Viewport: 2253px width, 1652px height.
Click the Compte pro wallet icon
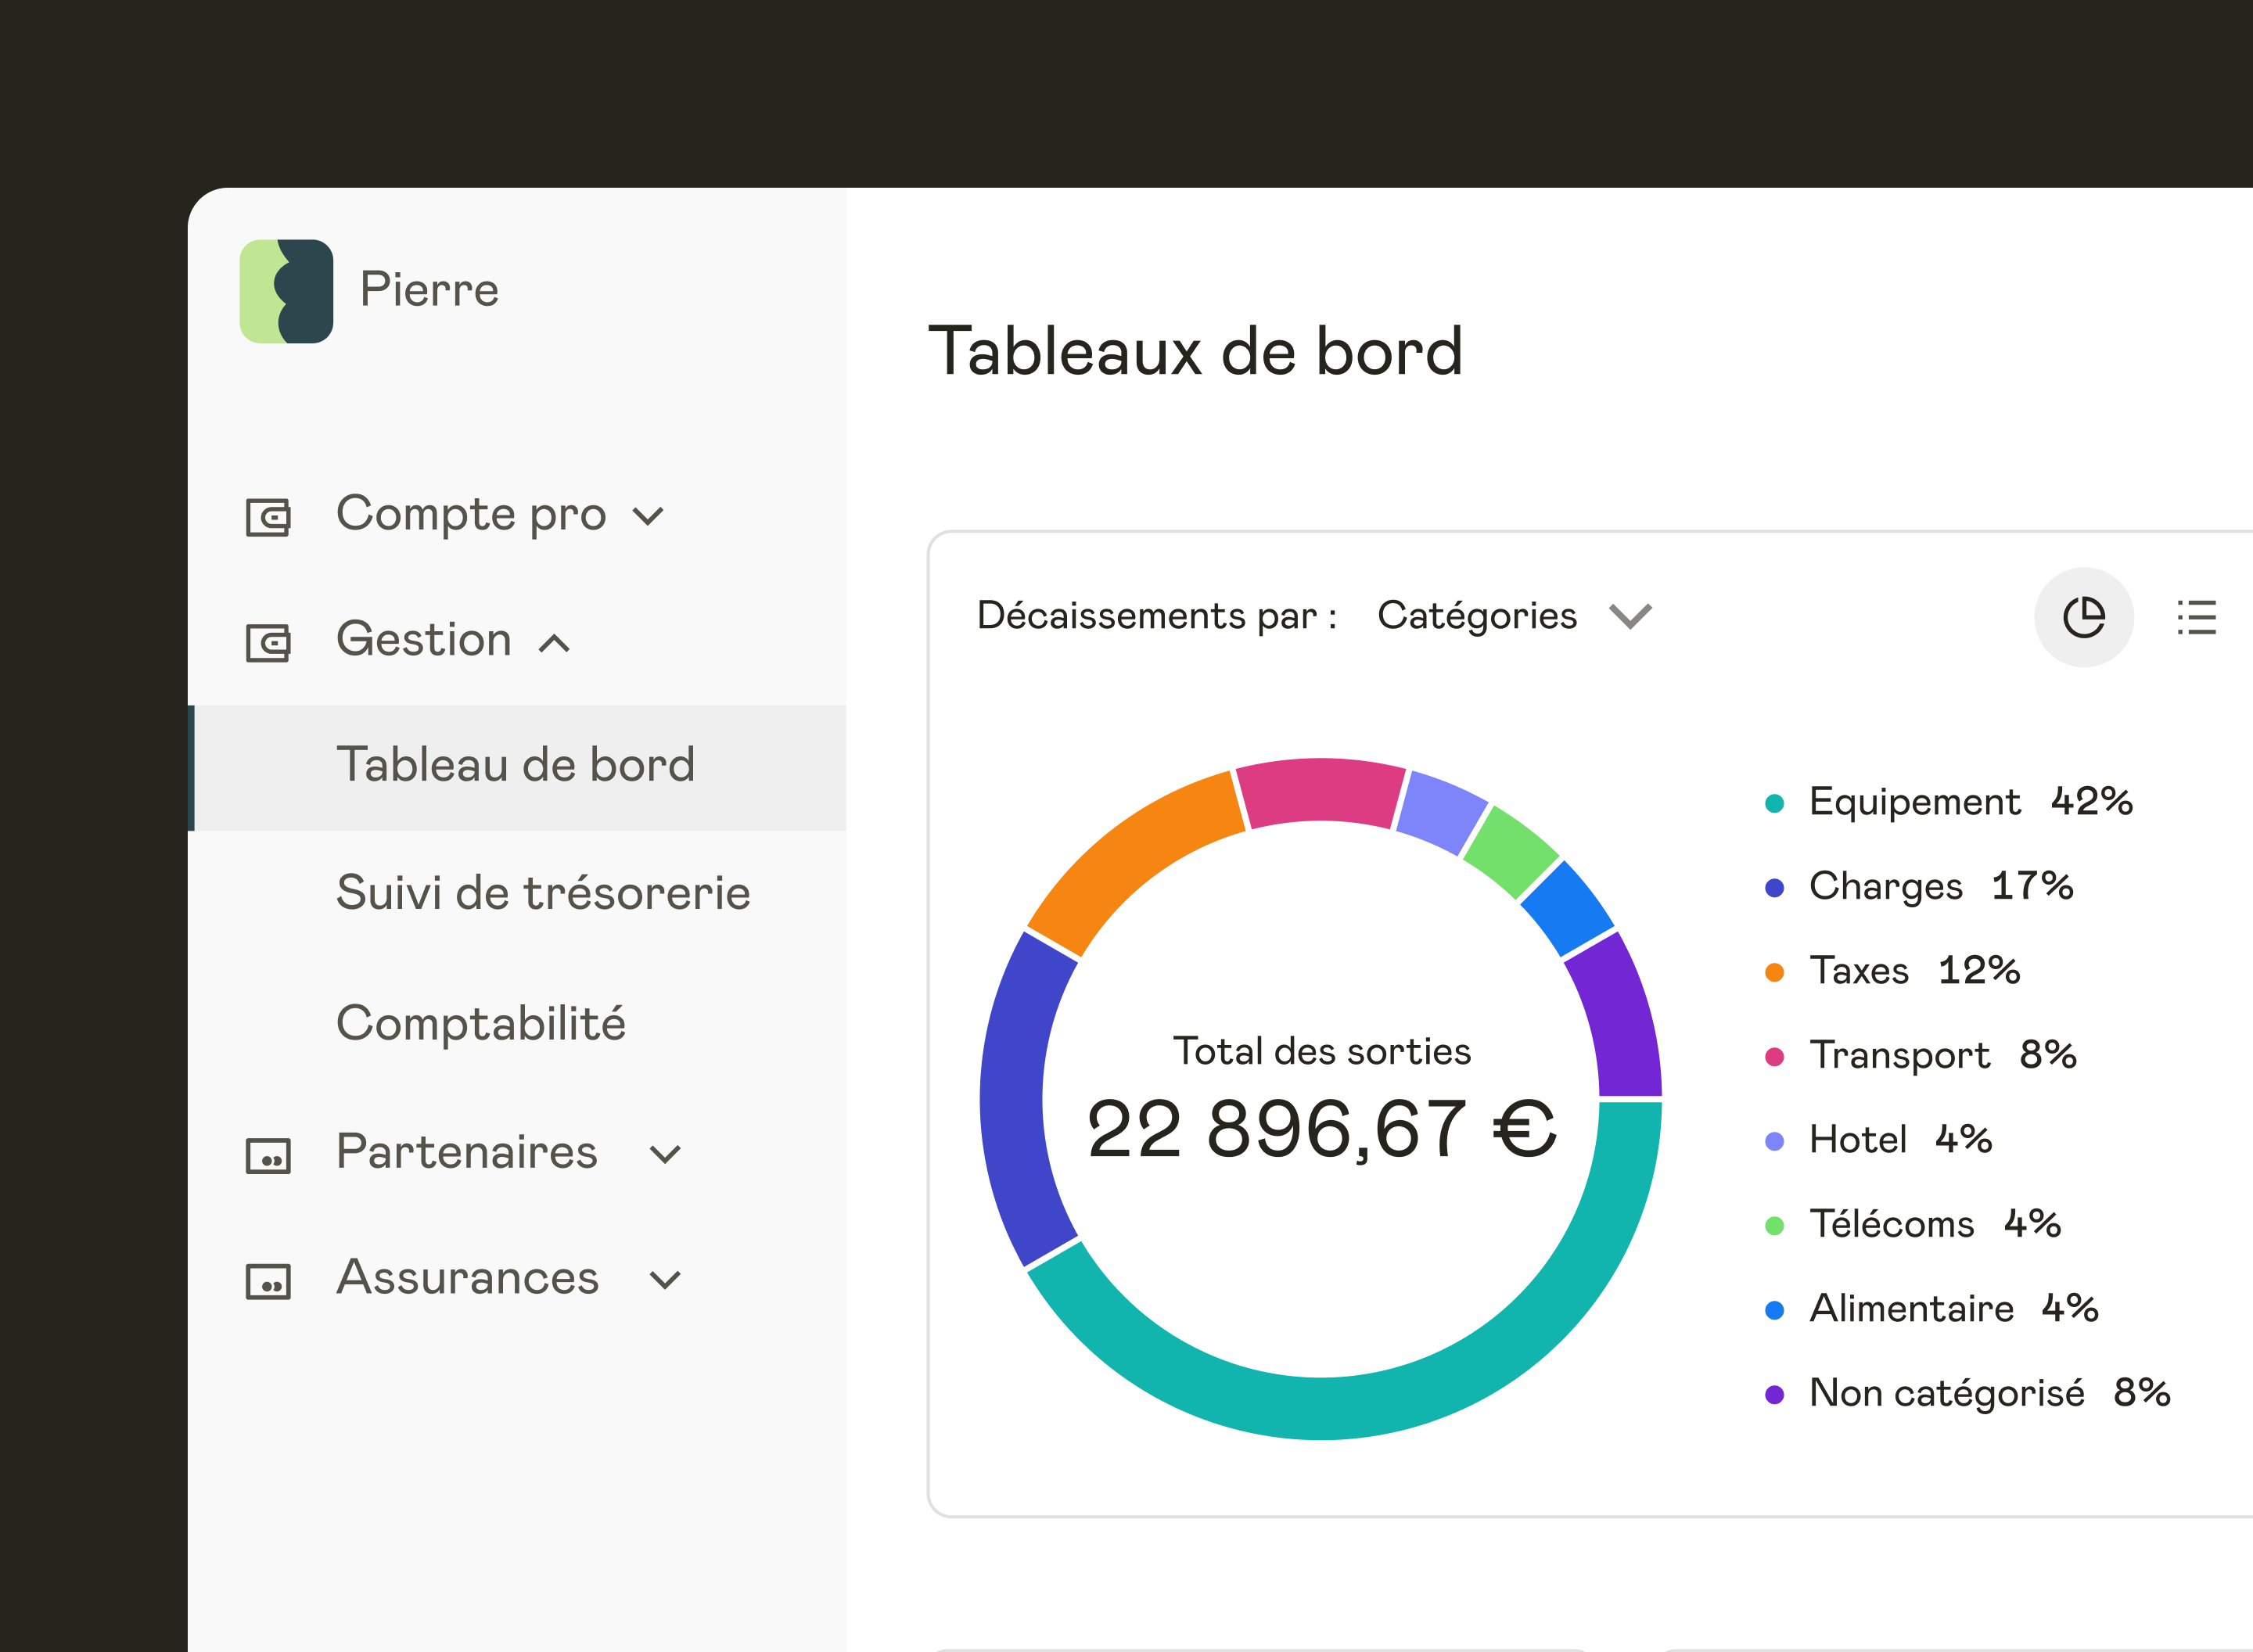point(268,517)
